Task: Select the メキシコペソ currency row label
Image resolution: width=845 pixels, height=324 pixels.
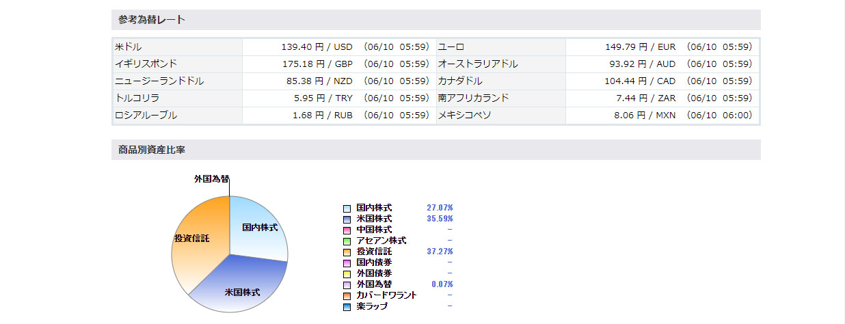Action: 464,116
